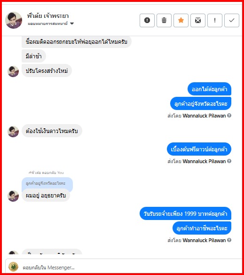The width and height of the screenshot is (244, 275).
Task: Toggle the orange star follow-up icon
Action: (x=181, y=20)
